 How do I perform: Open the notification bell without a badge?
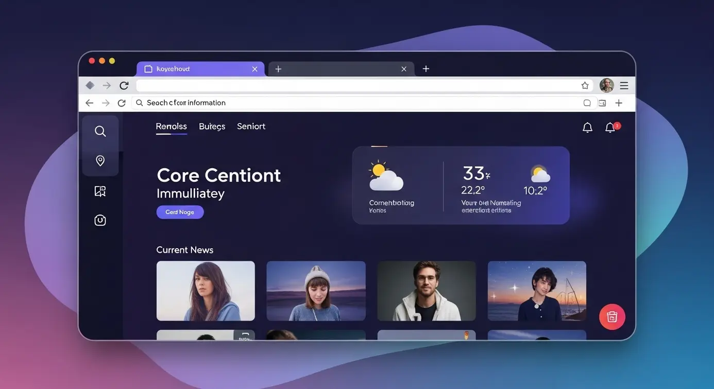coord(587,127)
